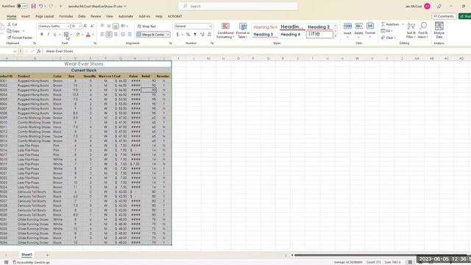Click the Undo icon
The image size is (471, 265).
41,6
